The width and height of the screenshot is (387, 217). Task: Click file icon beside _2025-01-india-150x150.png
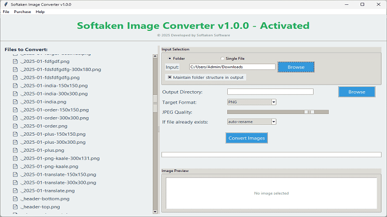[x=15, y=86]
